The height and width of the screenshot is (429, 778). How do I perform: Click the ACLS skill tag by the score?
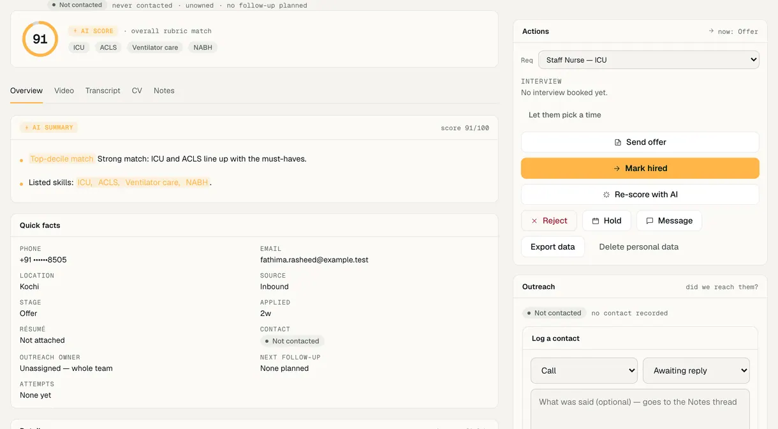pos(108,47)
